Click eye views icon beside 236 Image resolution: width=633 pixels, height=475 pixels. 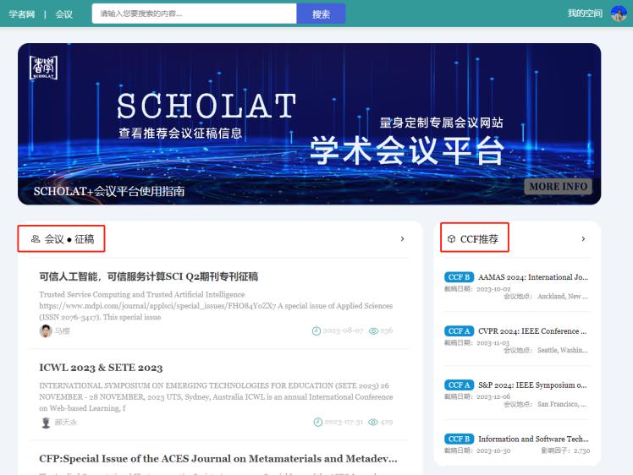[373, 331]
